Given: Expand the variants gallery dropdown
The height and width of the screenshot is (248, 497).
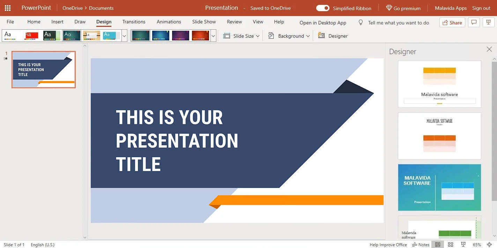Looking at the screenshot, I should pos(213,36).
